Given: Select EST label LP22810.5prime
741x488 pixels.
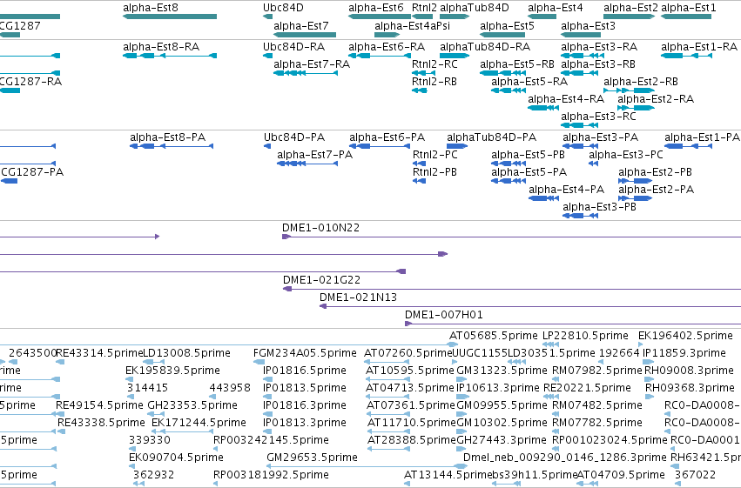Looking at the screenshot, I should 585,336.
